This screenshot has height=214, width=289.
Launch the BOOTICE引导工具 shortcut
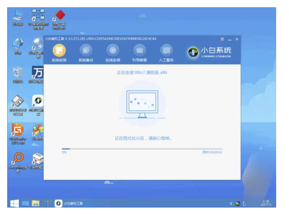coord(18,106)
